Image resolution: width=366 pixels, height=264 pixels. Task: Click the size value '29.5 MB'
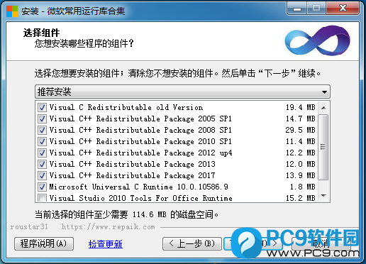[301, 130]
